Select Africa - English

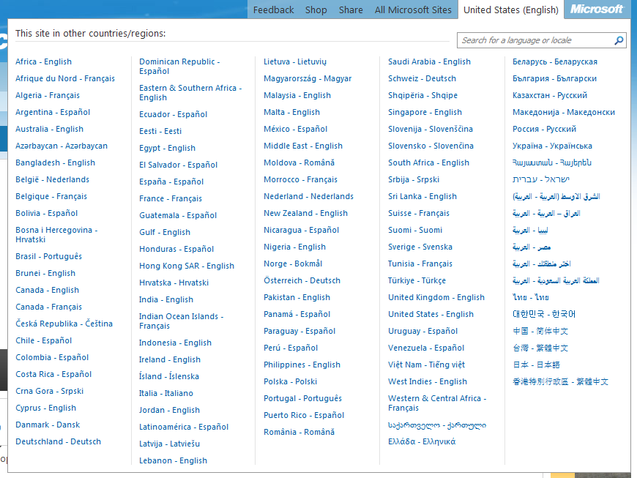pyautogui.click(x=43, y=61)
